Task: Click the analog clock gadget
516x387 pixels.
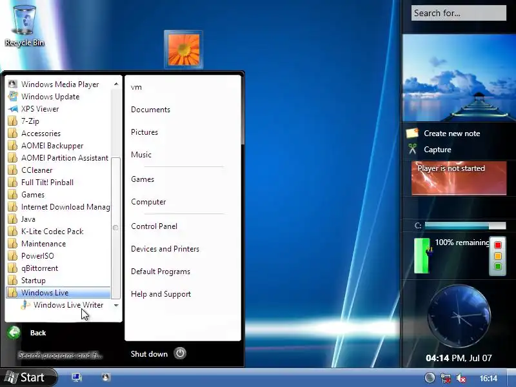Action: click(x=459, y=316)
